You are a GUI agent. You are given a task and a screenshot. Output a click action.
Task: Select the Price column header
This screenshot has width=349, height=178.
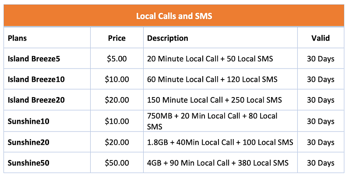[117, 38]
